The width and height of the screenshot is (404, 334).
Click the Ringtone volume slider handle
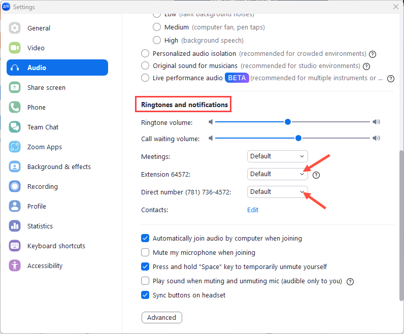point(288,122)
